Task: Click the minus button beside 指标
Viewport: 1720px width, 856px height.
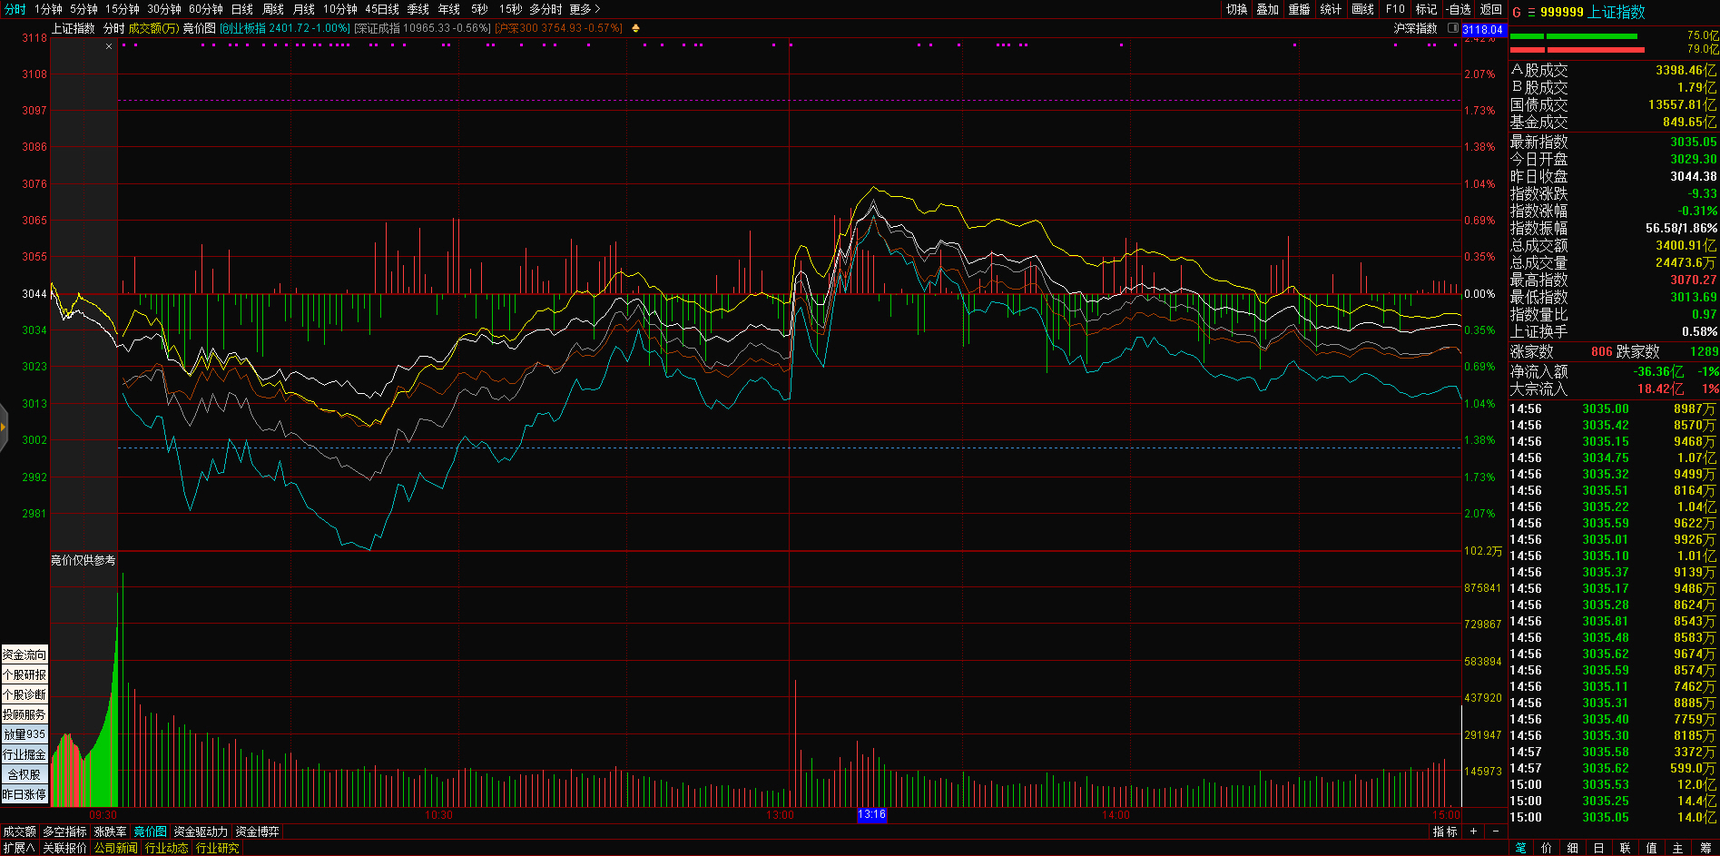Action: coord(1496,831)
